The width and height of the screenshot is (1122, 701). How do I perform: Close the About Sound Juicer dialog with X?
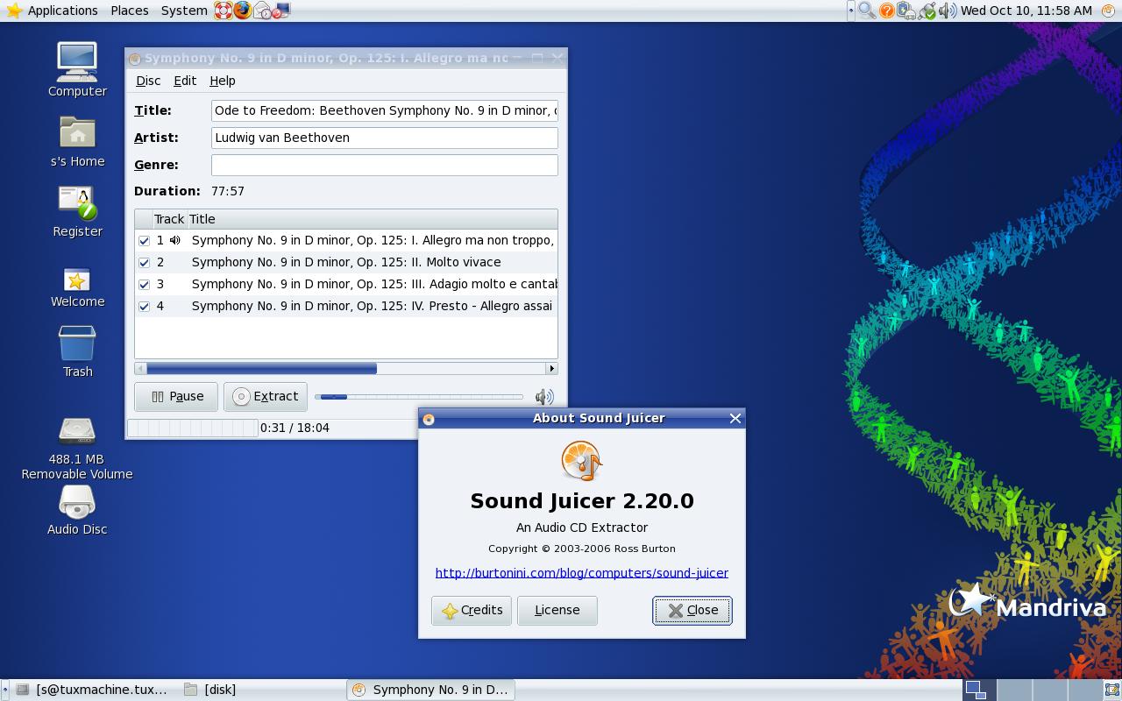tap(735, 419)
